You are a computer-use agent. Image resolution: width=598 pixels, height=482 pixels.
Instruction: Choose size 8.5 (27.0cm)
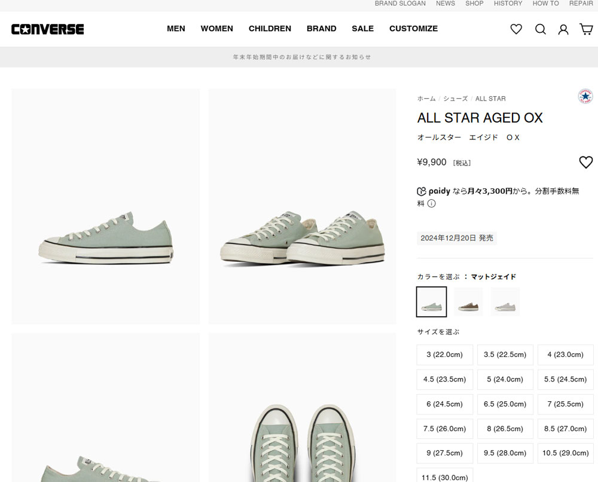point(566,429)
